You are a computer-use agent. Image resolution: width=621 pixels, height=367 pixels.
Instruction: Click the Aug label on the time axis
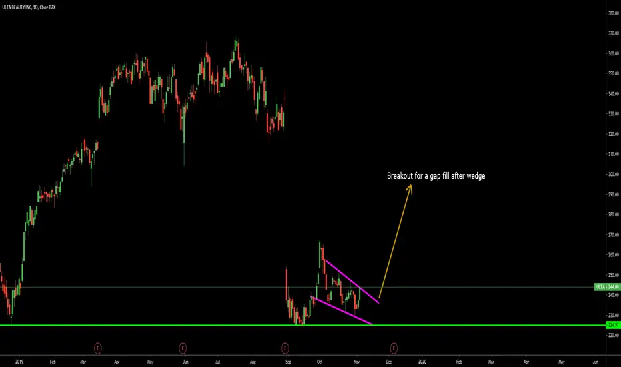pyautogui.click(x=253, y=362)
